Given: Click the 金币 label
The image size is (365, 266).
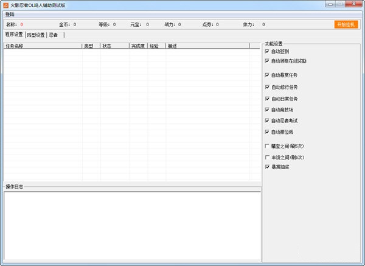Looking at the screenshot, I should tap(64, 24).
